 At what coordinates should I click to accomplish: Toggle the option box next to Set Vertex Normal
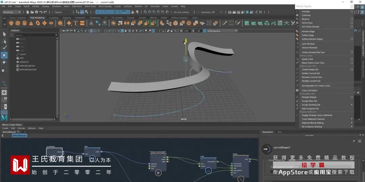(352, 27)
